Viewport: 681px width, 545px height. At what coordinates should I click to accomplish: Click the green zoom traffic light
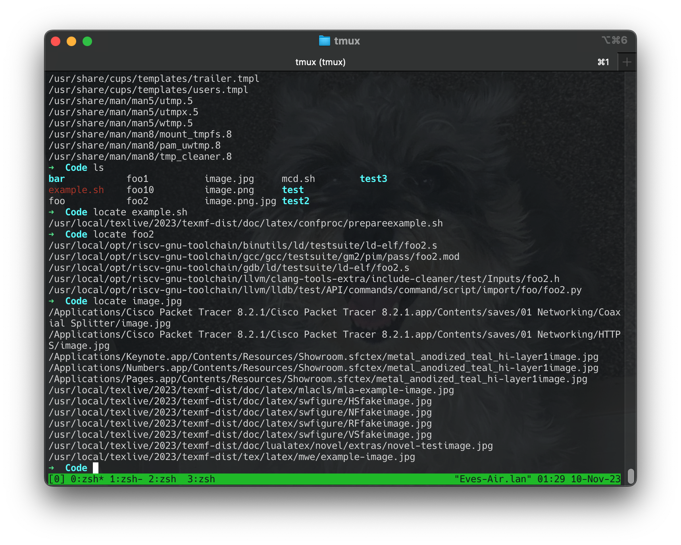87,41
